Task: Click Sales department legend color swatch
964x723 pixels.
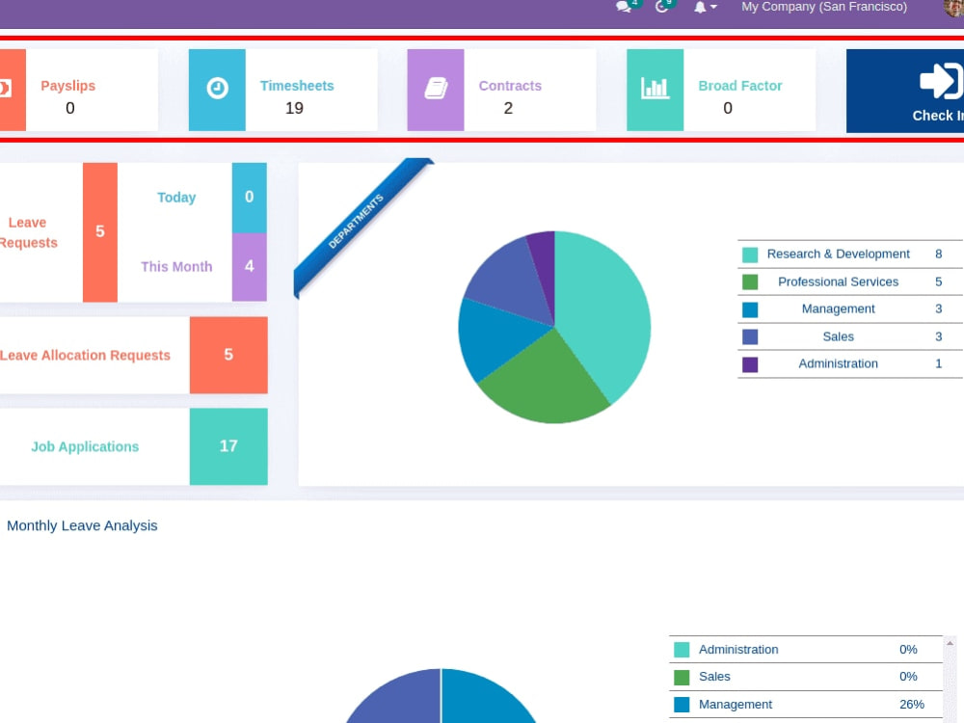Action: [x=750, y=336]
